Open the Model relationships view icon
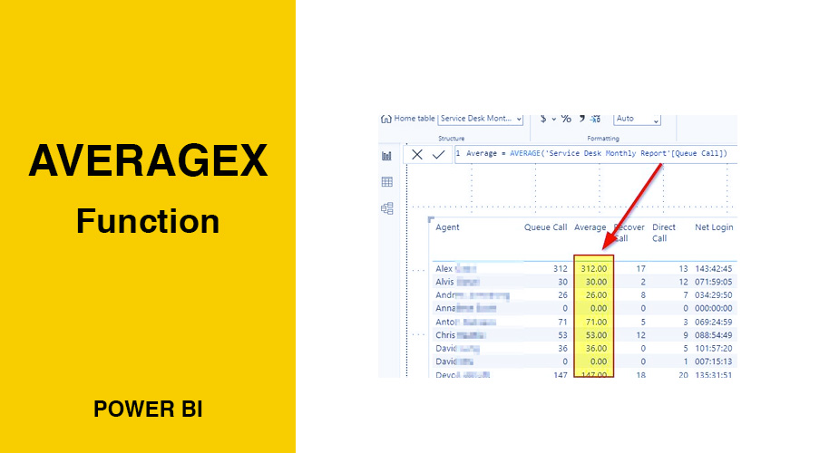Image resolution: width=839 pixels, height=453 pixels. click(x=387, y=208)
